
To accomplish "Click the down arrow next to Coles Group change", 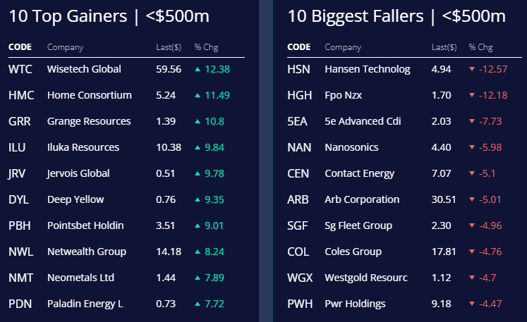I will point(472,252).
